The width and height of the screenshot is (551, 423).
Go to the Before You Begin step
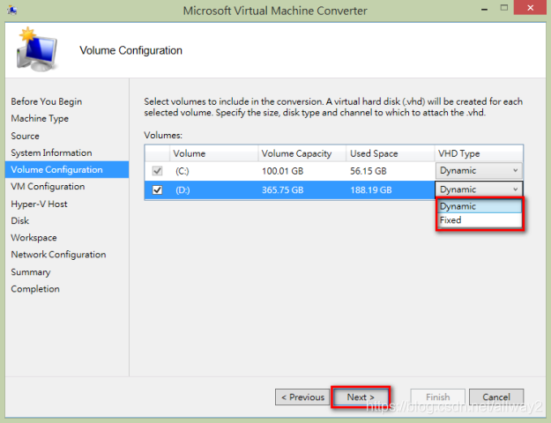point(47,101)
